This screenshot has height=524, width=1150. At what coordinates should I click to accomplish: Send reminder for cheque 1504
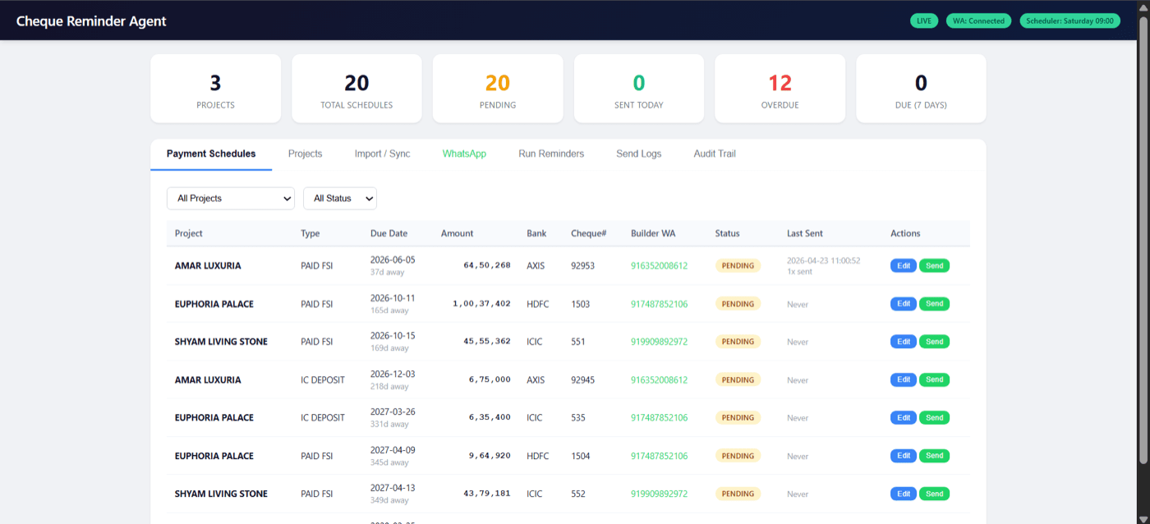[x=935, y=456]
